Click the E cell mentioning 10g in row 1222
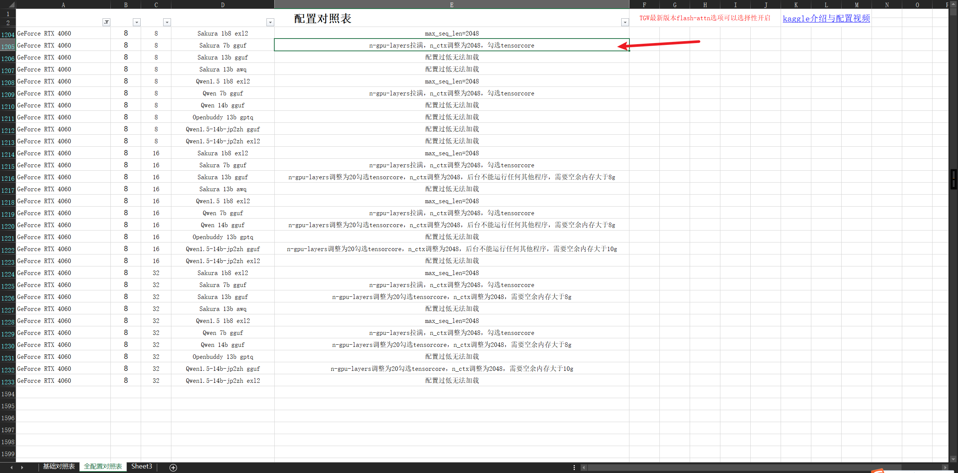 pos(452,249)
